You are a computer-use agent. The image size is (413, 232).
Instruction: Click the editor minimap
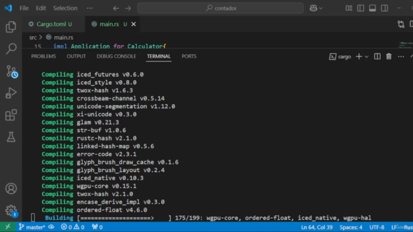(405, 44)
